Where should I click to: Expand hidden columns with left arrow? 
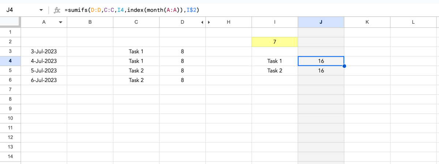click(x=202, y=22)
